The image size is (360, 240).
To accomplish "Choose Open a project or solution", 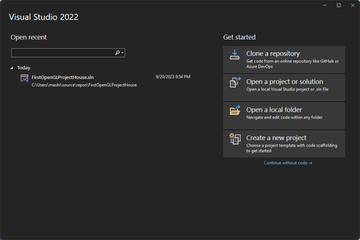I will pos(284,87).
